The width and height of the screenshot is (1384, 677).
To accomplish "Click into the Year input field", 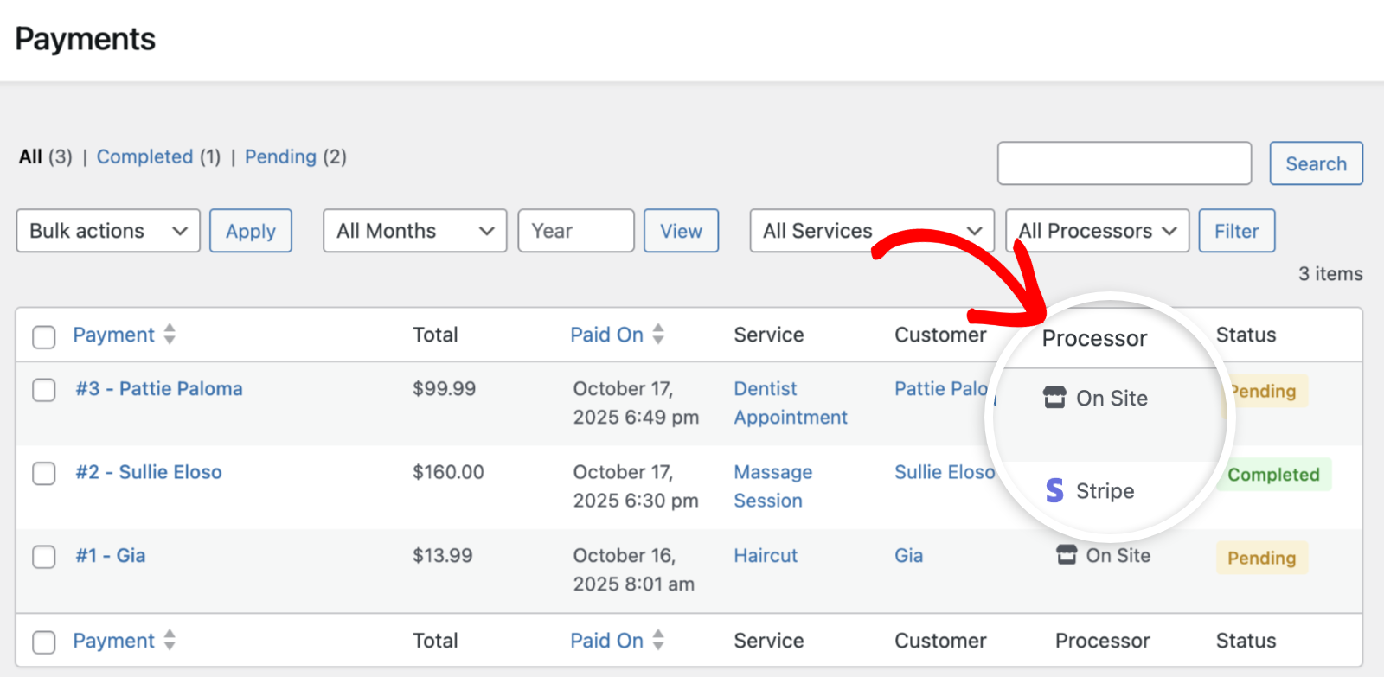I will click(575, 231).
